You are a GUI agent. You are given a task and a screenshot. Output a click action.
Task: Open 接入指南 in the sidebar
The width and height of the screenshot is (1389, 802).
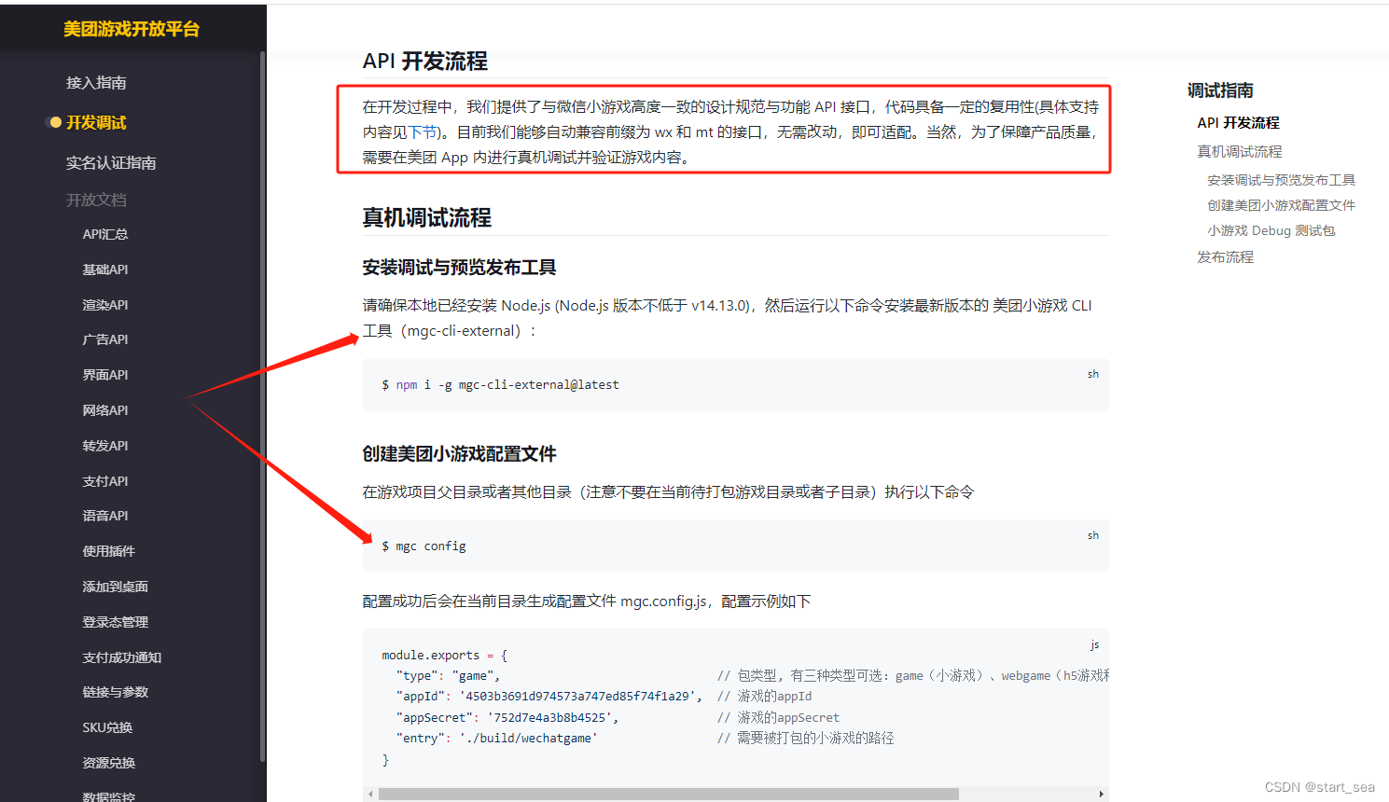coord(96,82)
